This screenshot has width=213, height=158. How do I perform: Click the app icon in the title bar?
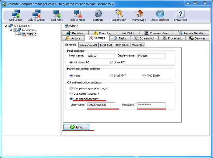pos(4,4)
